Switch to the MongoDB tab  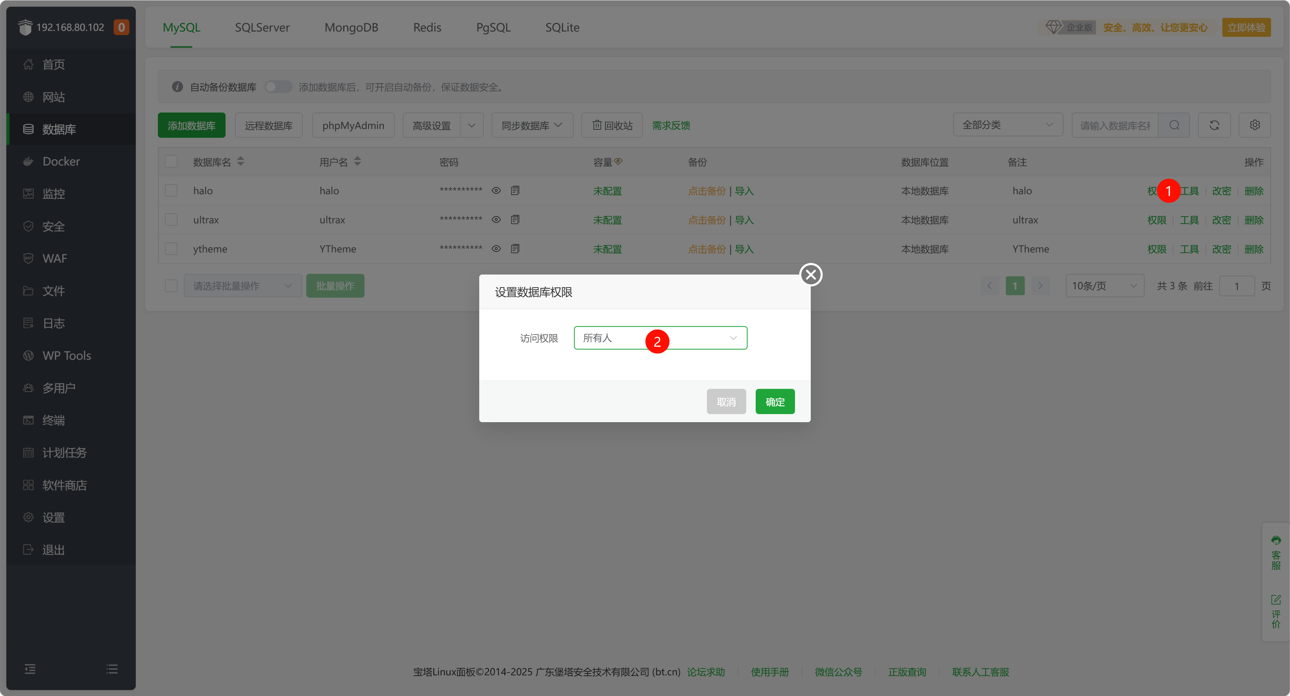click(351, 27)
